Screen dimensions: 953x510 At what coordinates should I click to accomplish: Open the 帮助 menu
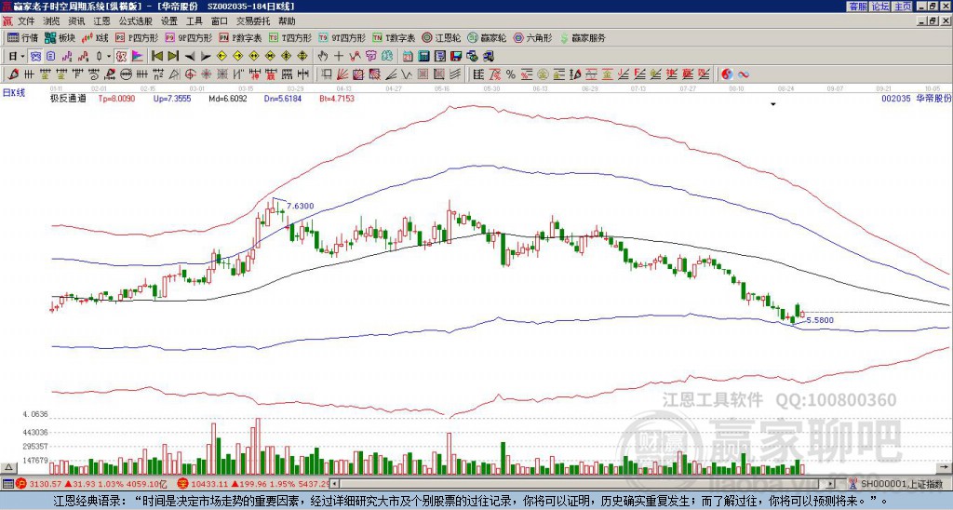pos(287,21)
